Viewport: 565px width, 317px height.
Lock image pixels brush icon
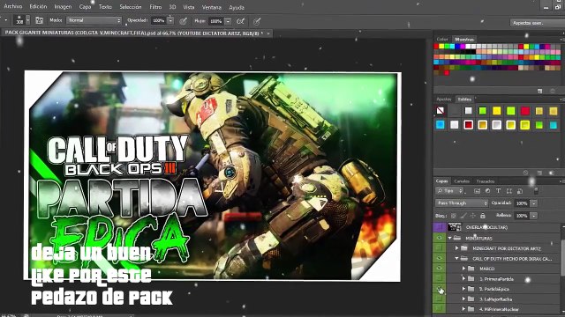tap(463, 216)
